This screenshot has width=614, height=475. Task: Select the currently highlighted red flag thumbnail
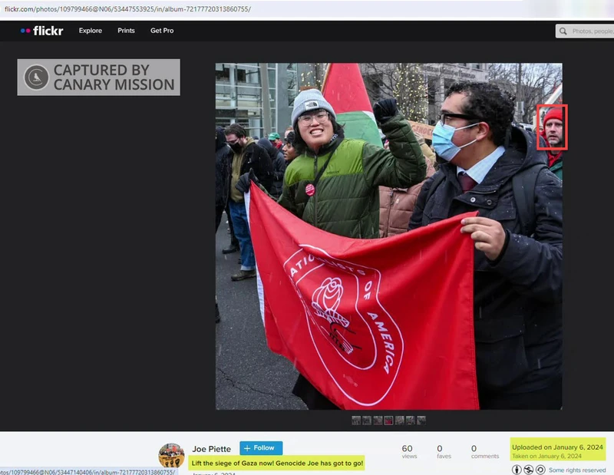tap(388, 421)
